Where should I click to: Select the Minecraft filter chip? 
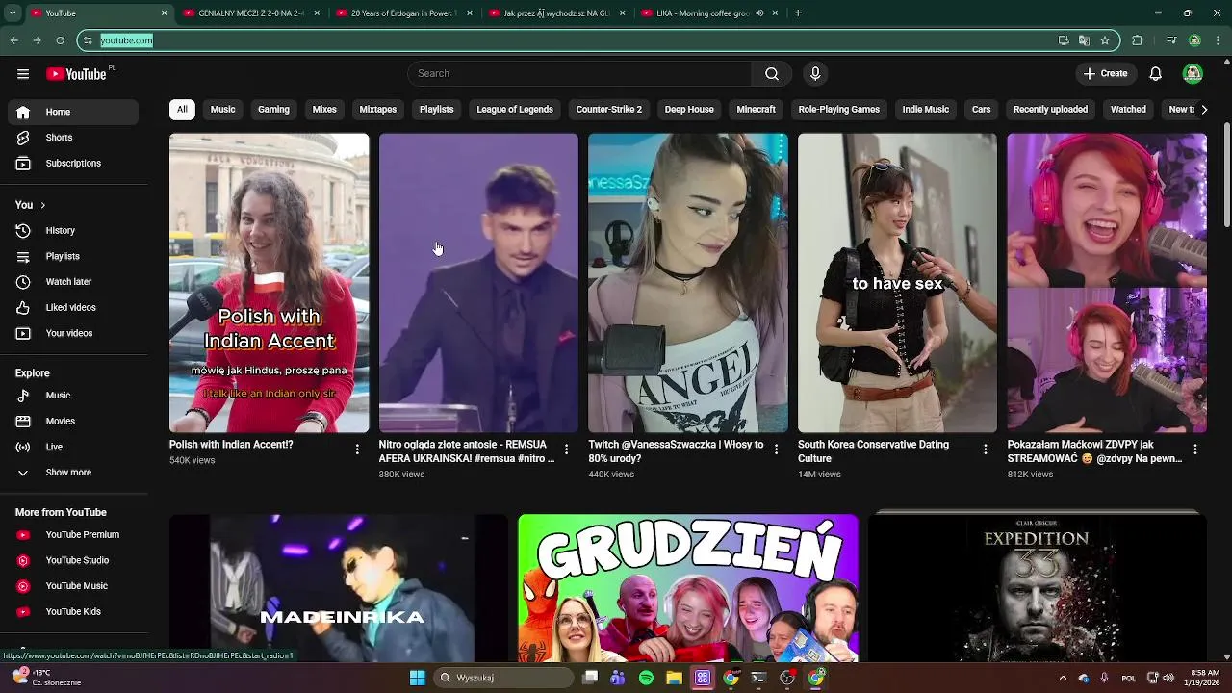(756, 110)
